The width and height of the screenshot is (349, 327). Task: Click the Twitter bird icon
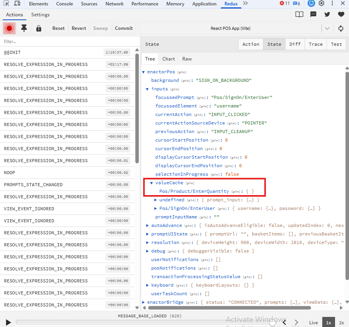pos(327,14)
